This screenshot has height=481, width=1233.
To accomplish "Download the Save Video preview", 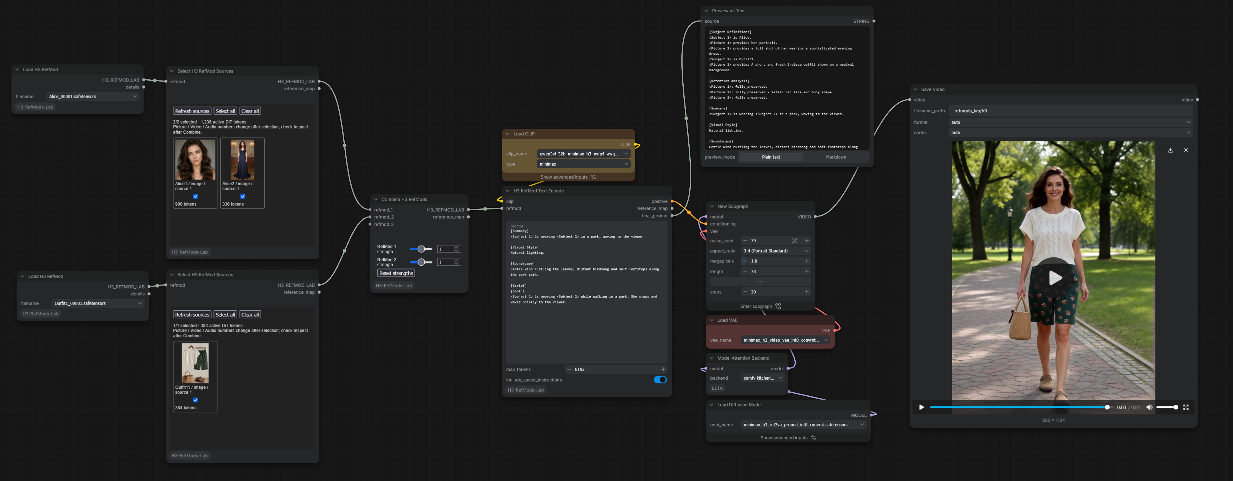I will pyautogui.click(x=1170, y=150).
